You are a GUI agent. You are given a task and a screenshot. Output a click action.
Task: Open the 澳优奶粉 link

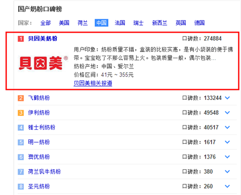pos(39,157)
